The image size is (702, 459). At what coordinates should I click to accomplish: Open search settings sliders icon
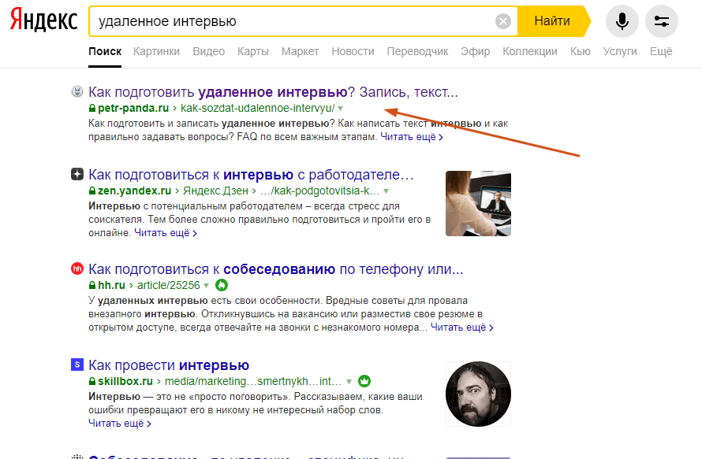(661, 21)
